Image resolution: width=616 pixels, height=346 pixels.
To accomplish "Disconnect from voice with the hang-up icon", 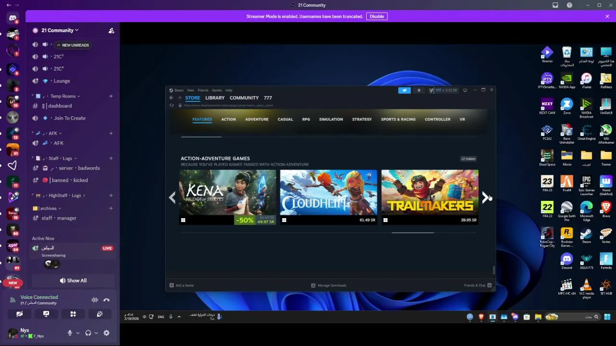I will tap(106, 300).
